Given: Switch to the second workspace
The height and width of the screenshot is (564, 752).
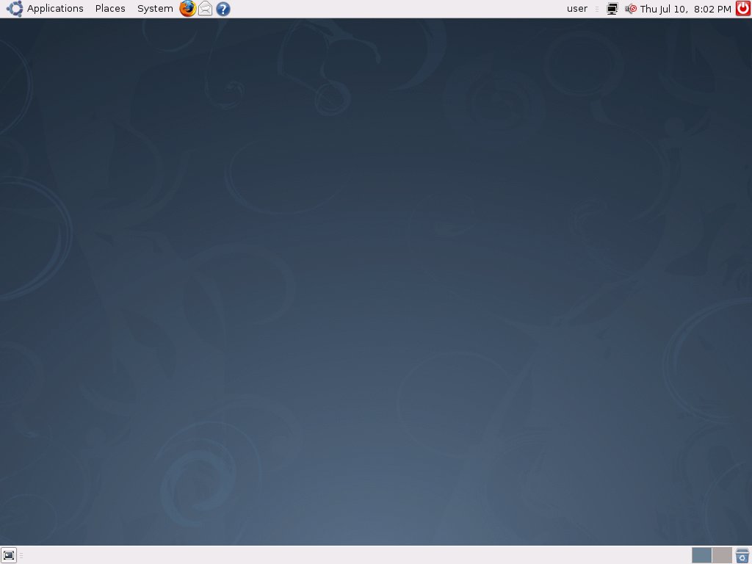Looking at the screenshot, I should point(722,555).
